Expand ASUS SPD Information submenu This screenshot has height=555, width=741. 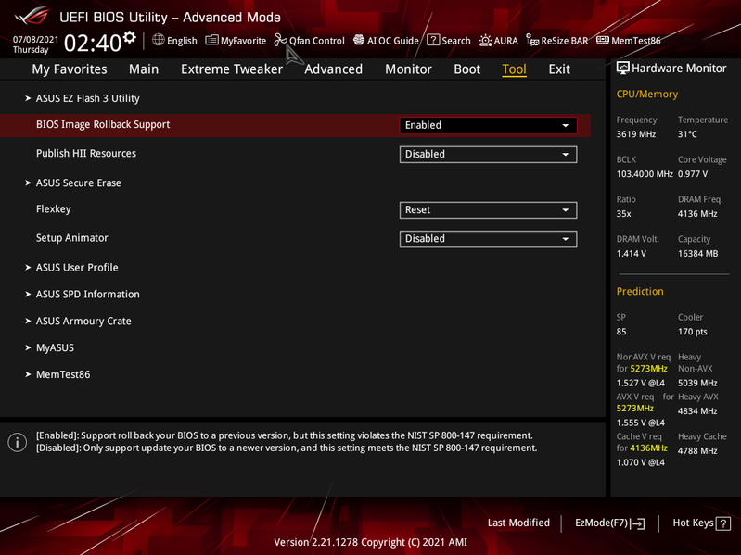coord(87,294)
